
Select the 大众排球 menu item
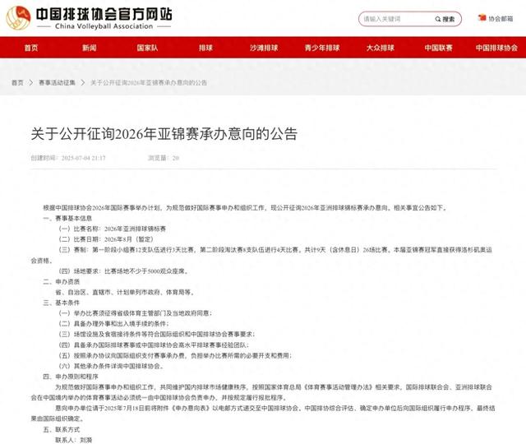click(x=379, y=48)
